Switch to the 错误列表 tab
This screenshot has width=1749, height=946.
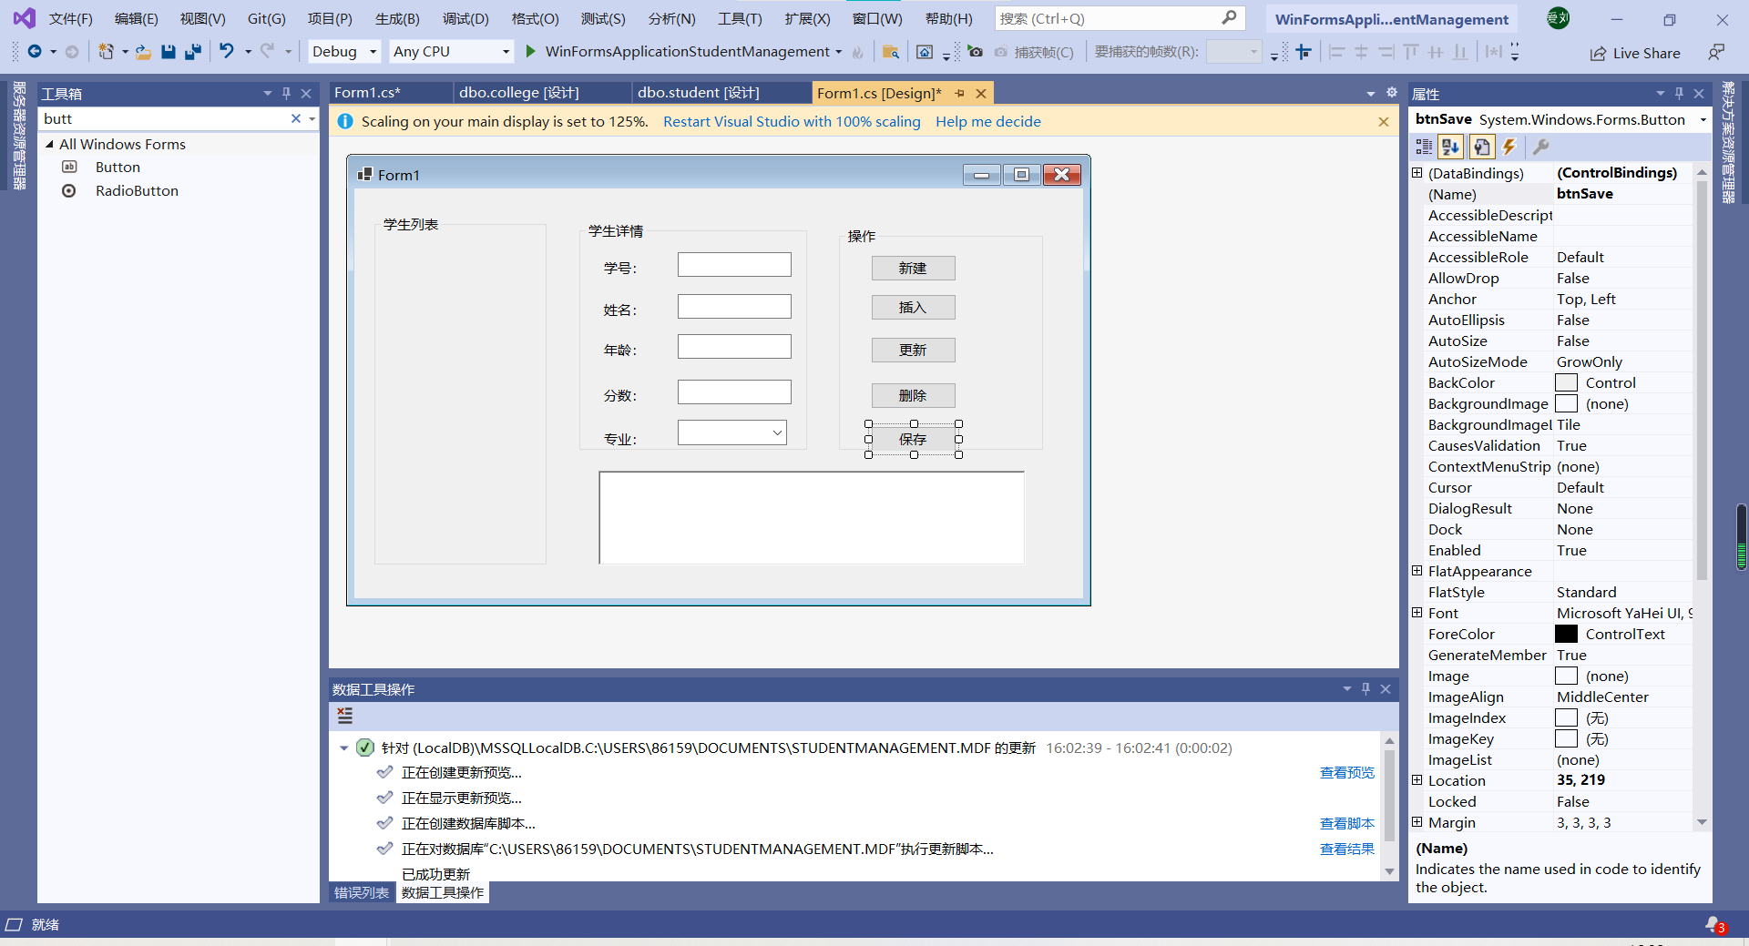(x=362, y=893)
